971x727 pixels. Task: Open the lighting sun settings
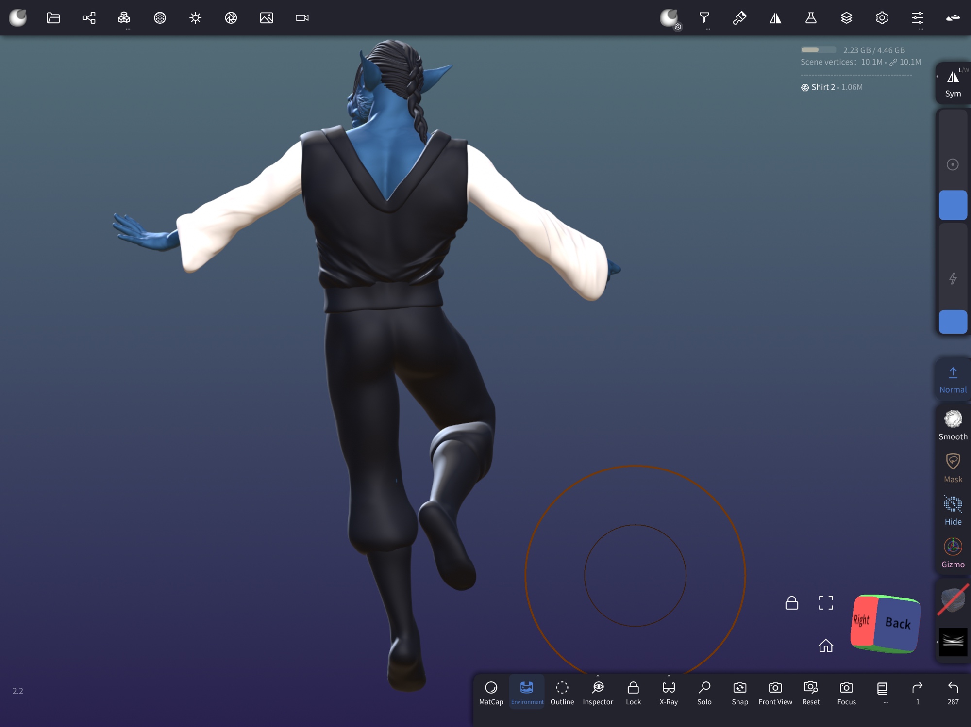[195, 18]
